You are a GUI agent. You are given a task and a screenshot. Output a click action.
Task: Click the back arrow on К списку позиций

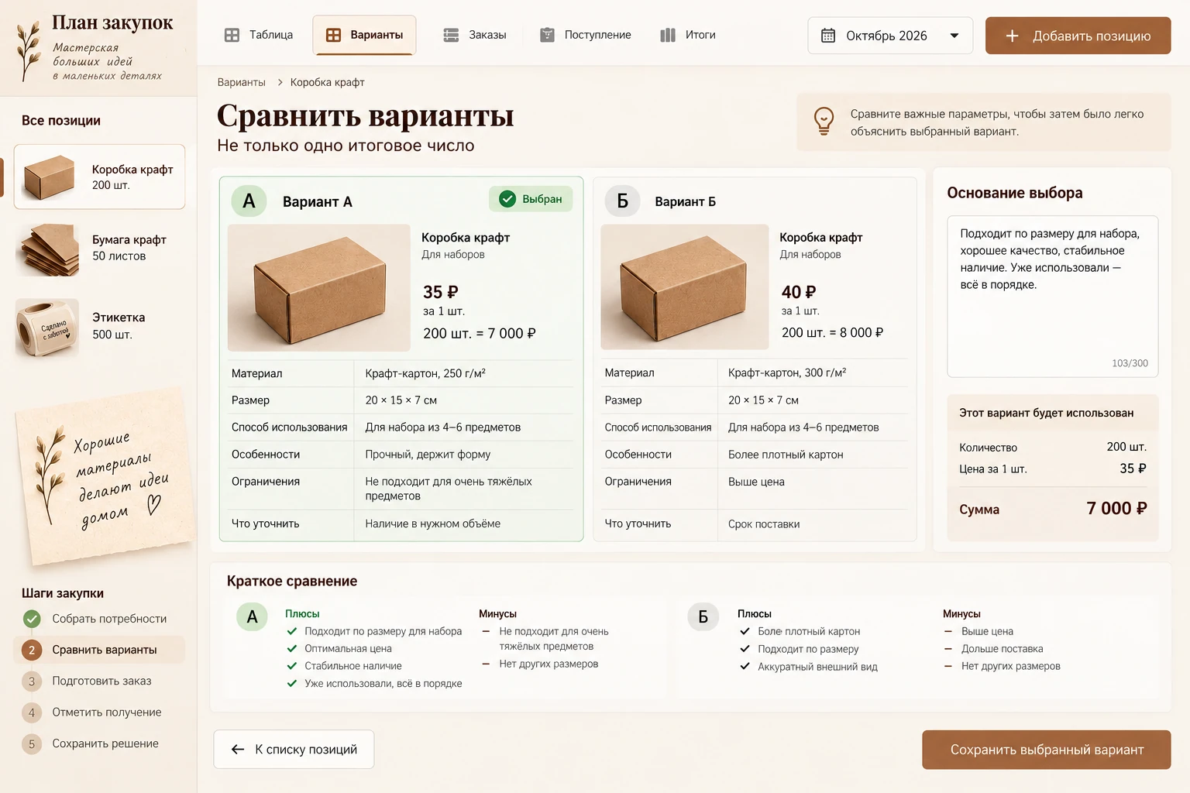(238, 750)
